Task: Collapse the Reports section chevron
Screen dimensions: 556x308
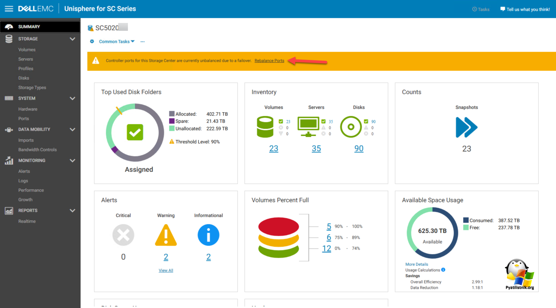Action: point(72,210)
